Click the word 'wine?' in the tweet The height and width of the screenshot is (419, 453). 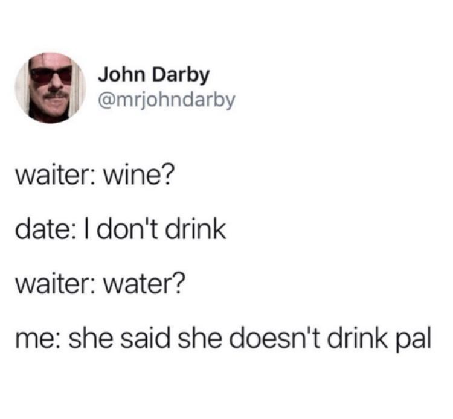point(140,176)
